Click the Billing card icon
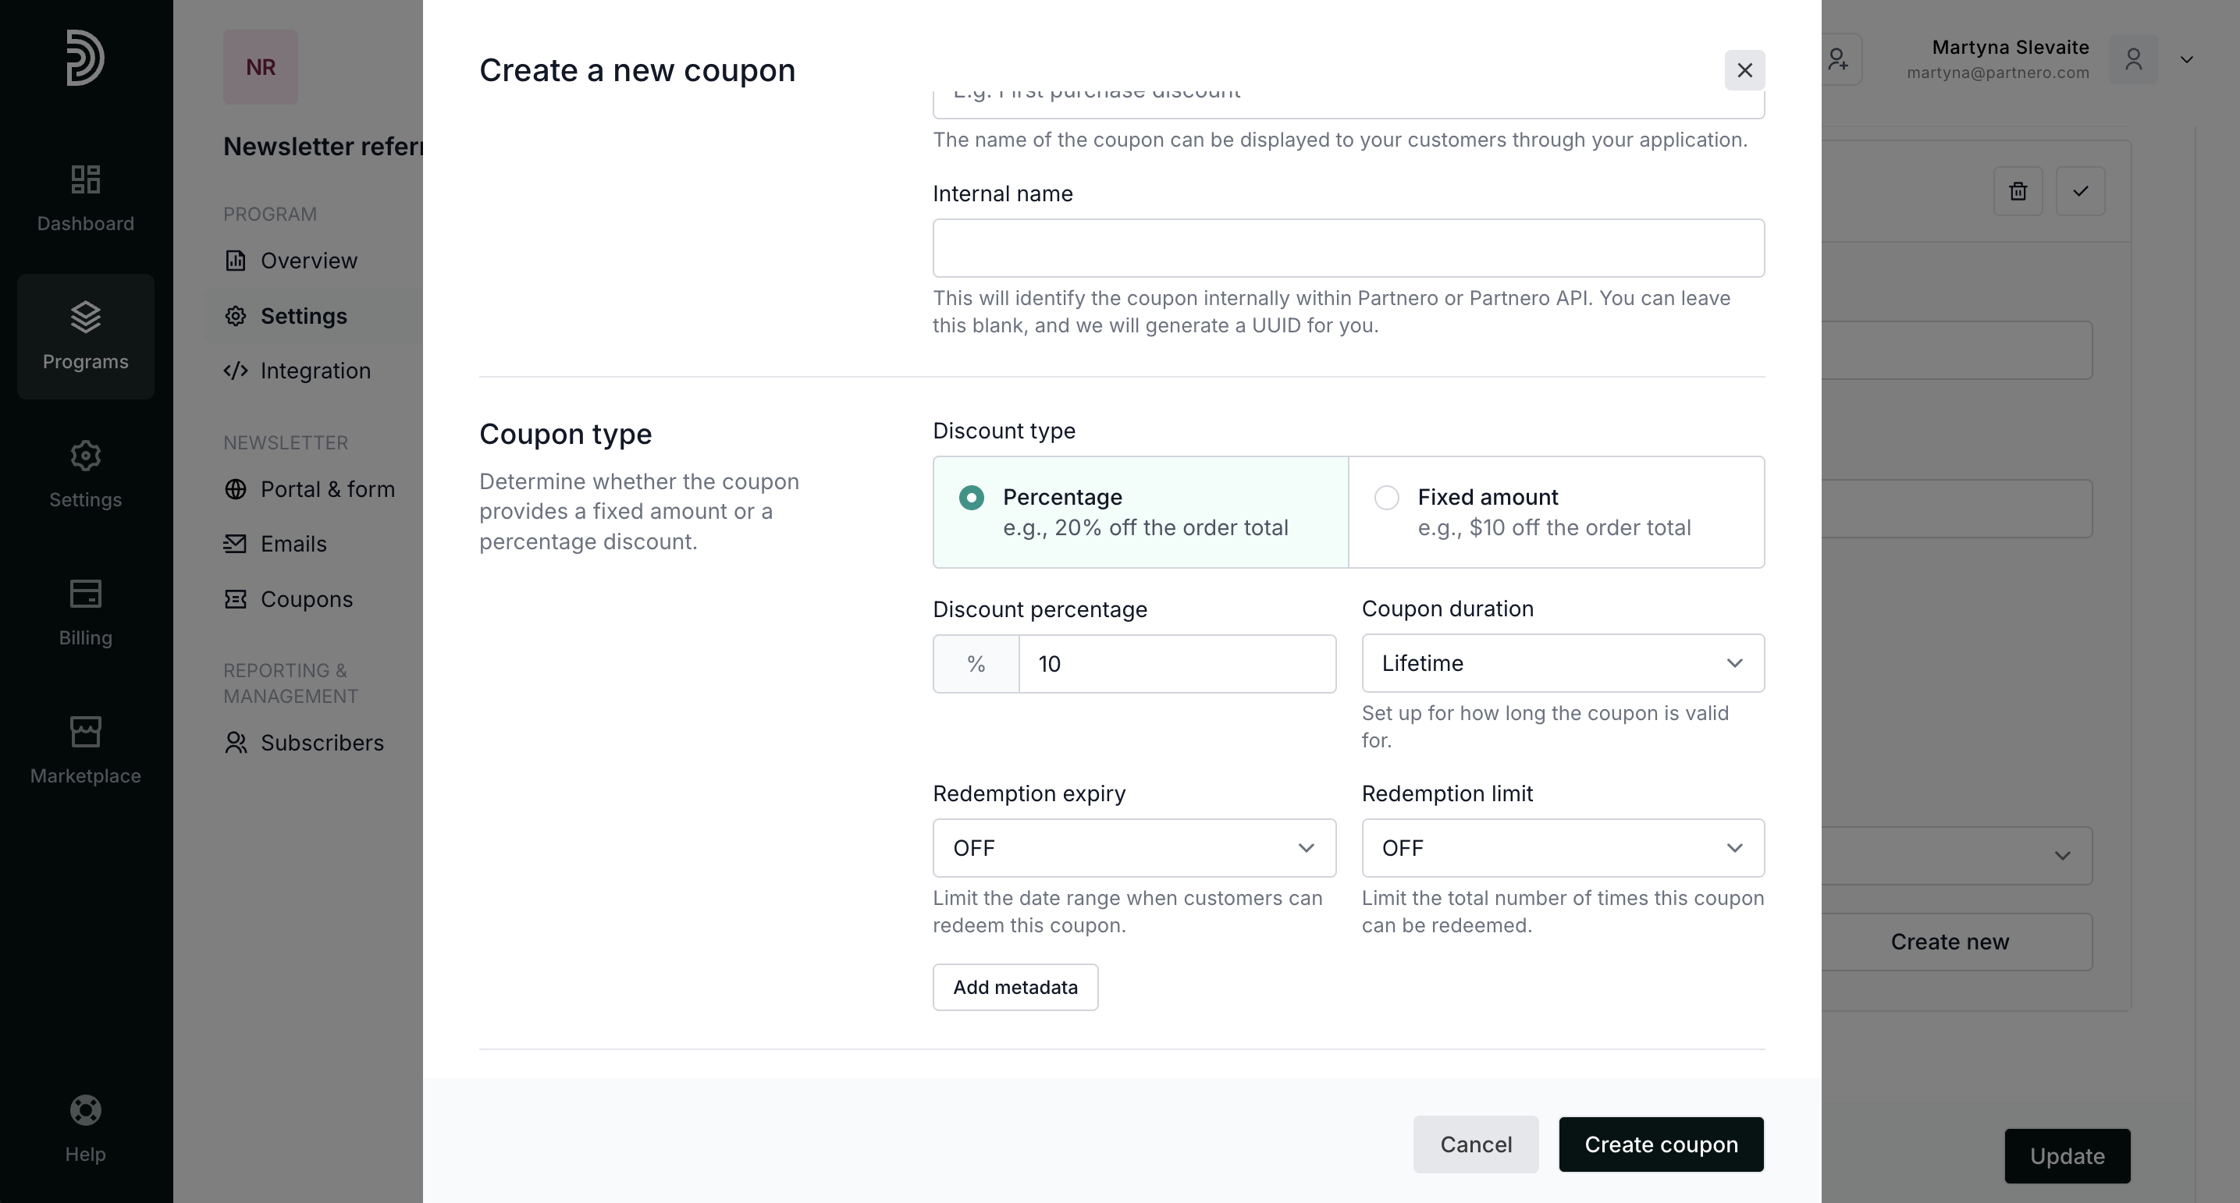The width and height of the screenshot is (2240, 1203). (x=85, y=594)
